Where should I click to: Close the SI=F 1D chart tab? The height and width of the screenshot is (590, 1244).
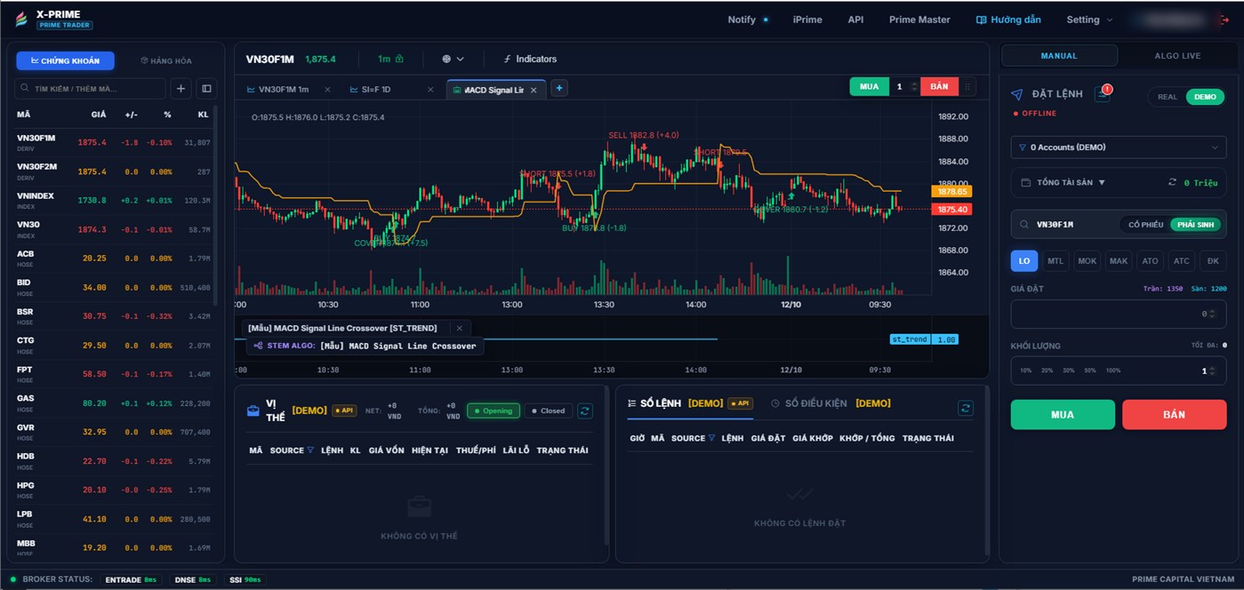click(430, 90)
